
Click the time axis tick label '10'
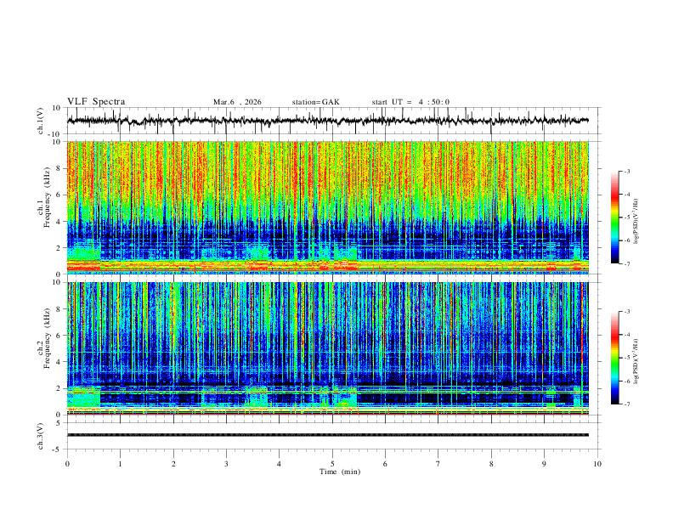point(597,464)
